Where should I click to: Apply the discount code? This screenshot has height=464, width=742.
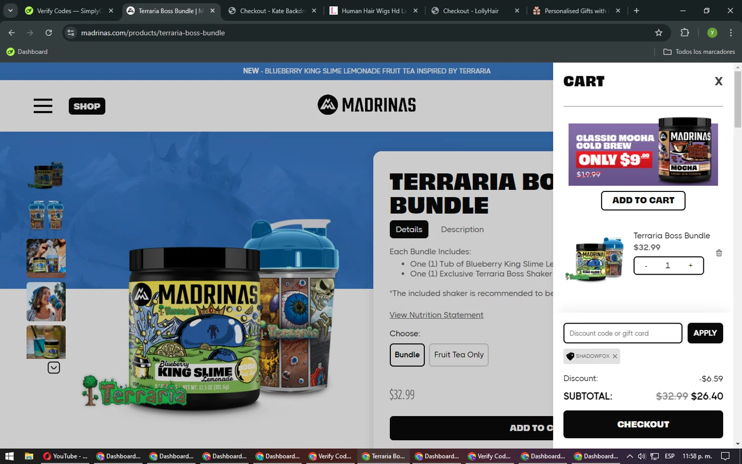point(705,333)
